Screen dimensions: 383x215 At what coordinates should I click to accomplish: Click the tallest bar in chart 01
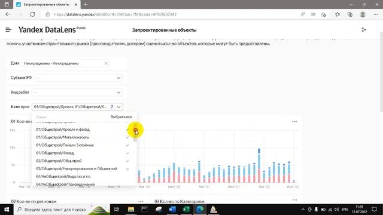click(x=259, y=165)
